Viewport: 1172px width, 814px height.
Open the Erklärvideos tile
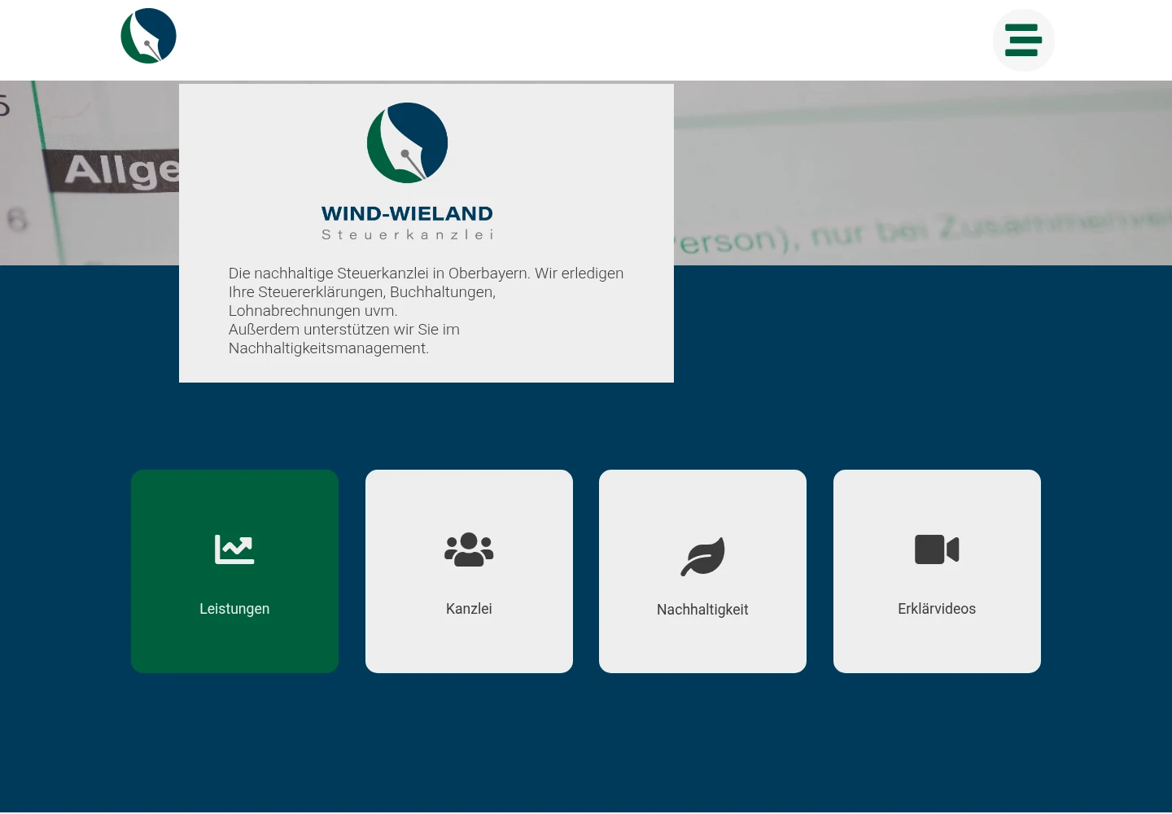point(937,571)
